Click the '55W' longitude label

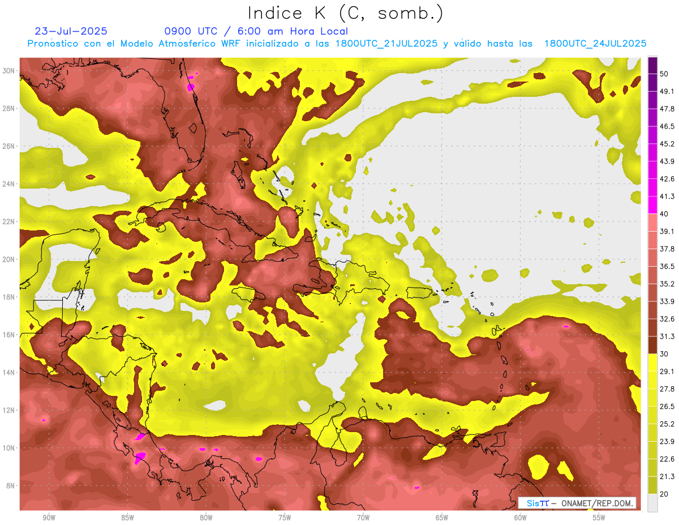(599, 518)
